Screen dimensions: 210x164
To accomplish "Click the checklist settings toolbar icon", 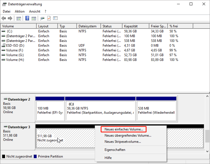I will pos(55,18).
